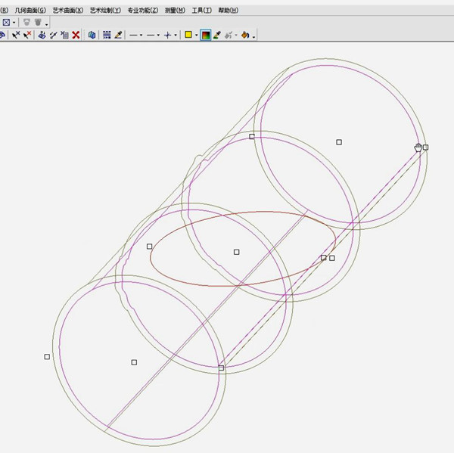Viewport: 454px width, 453px height.
Task: Click the green-tipped brush icon
Action: 216,35
